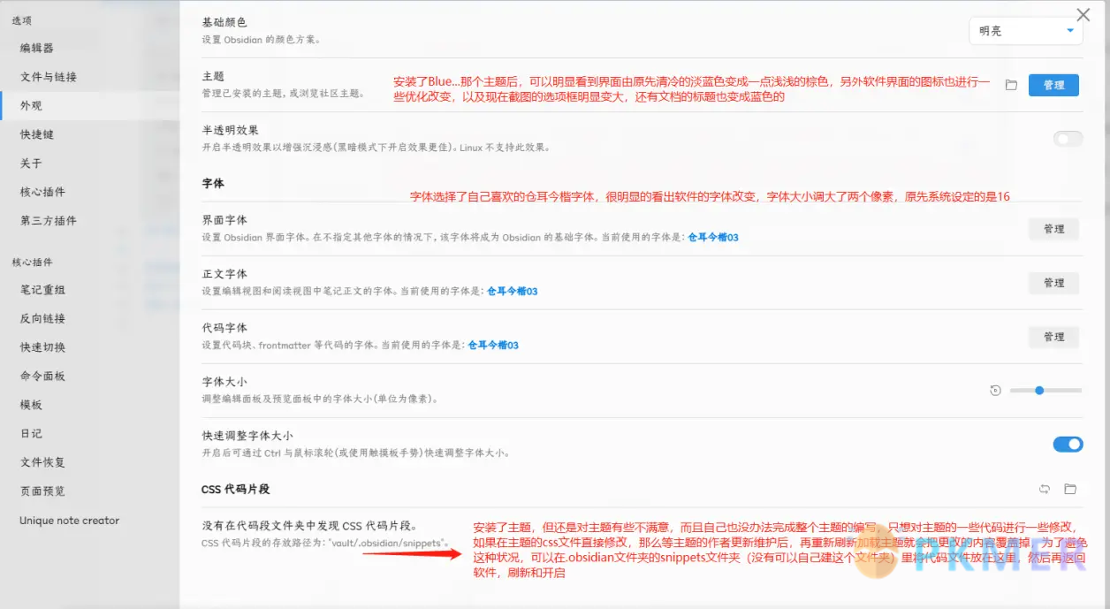Click the snippets path text vault/.obsidian/snippets
1110x609 pixels.
[x=388, y=543]
